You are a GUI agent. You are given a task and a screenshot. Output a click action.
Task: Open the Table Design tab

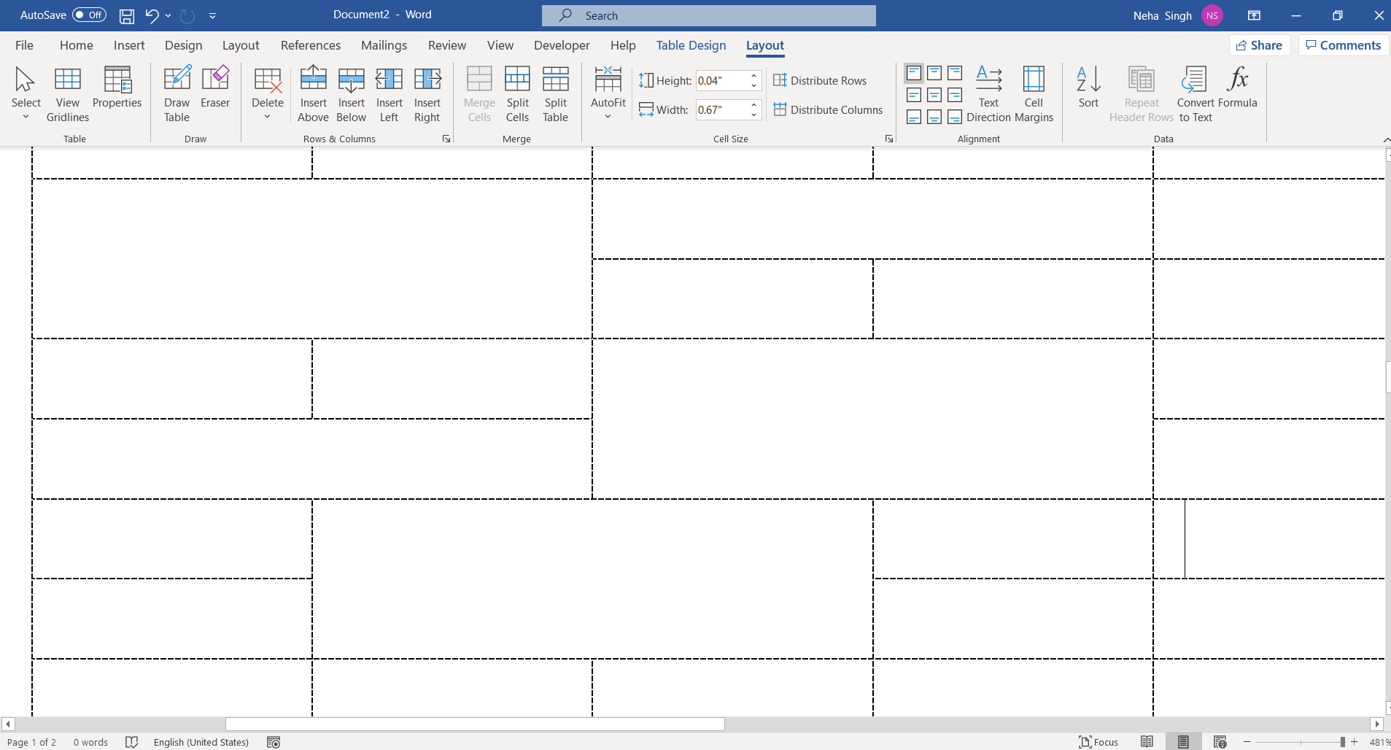pos(691,45)
